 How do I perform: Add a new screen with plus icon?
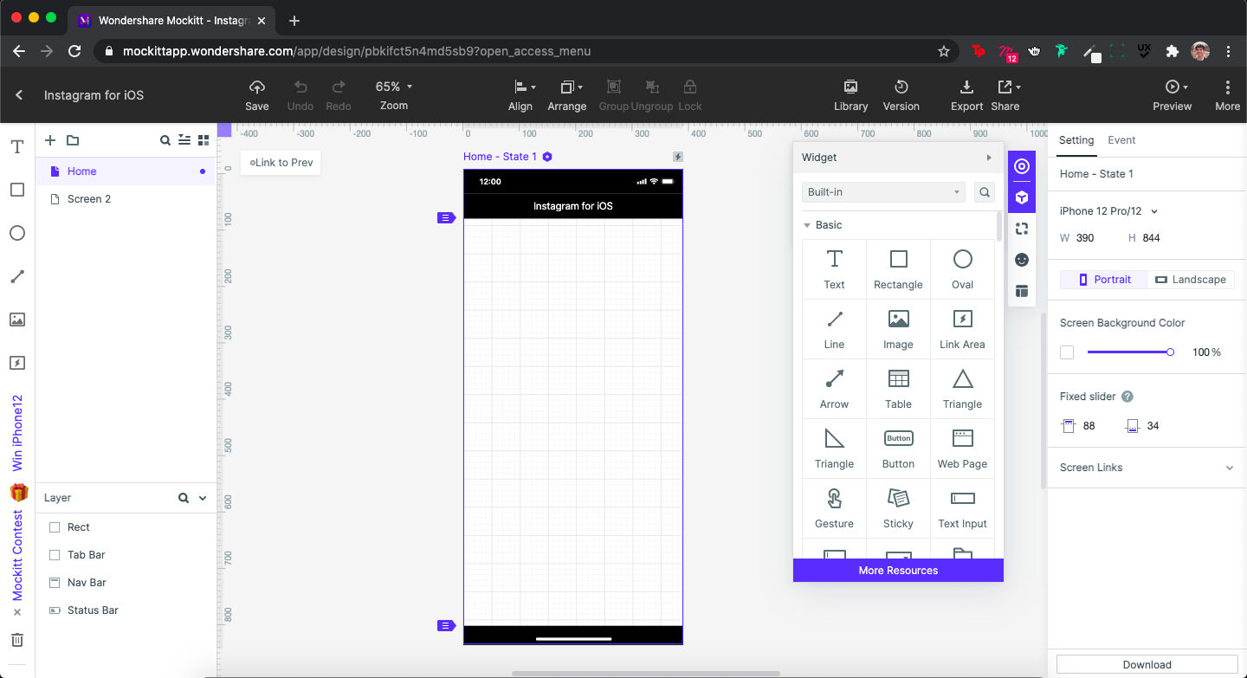(50, 140)
